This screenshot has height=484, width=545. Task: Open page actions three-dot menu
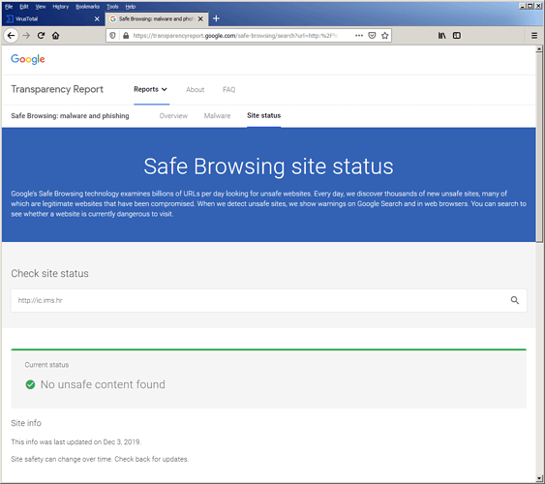click(359, 36)
